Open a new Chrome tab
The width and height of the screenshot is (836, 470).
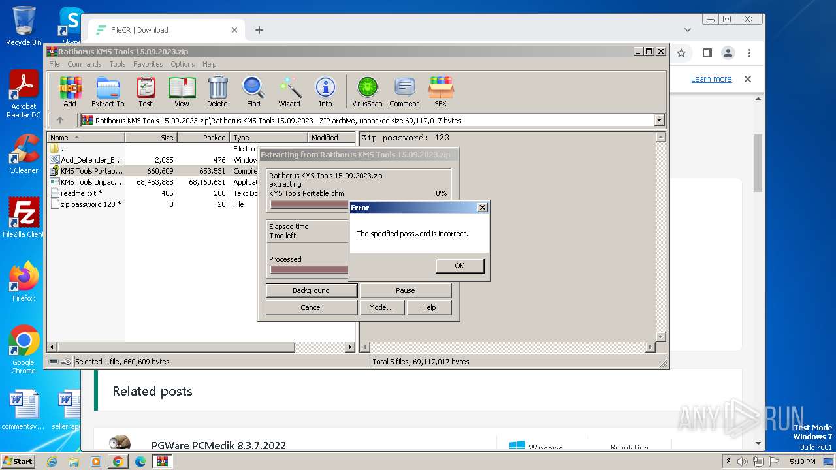point(259,30)
